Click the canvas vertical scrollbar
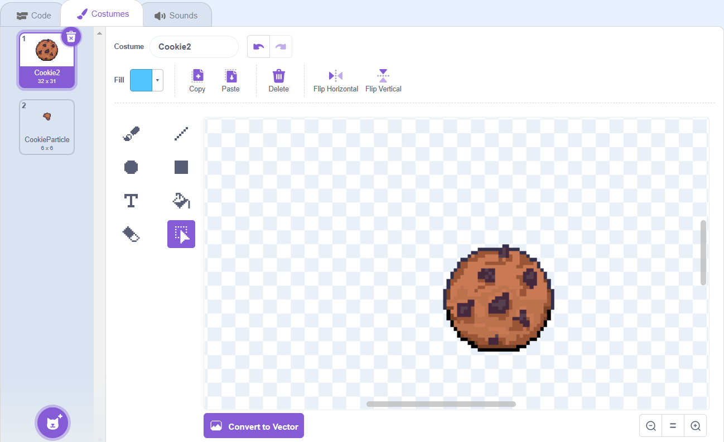724x442 pixels. pyautogui.click(x=703, y=252)
